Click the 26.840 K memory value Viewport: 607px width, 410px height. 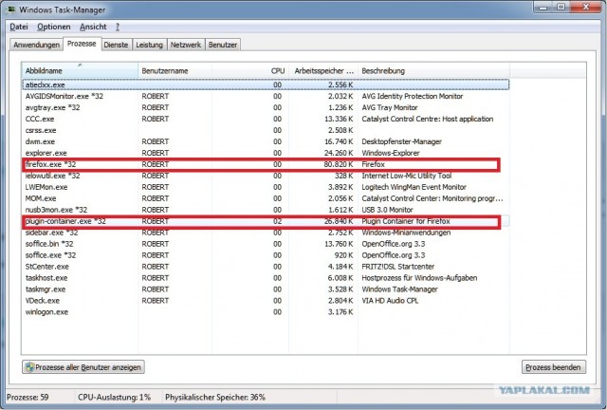tap(339, 221)
